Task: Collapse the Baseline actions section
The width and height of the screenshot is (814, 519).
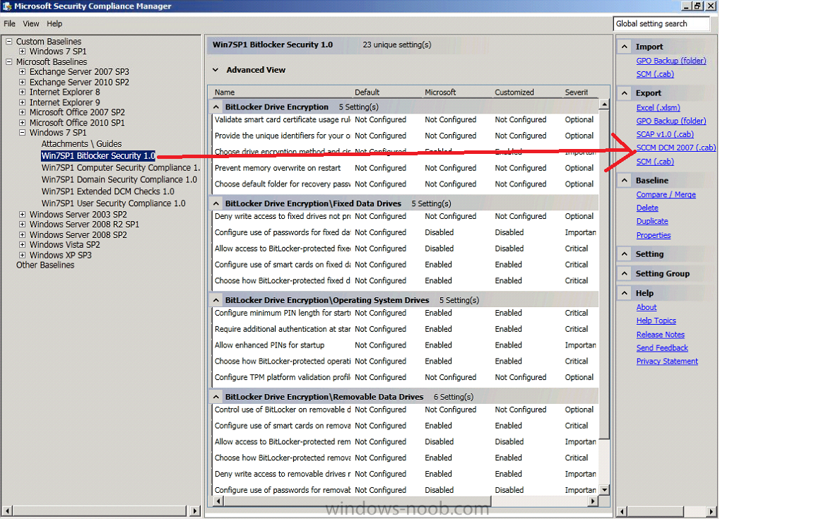Action: (625, 181)
